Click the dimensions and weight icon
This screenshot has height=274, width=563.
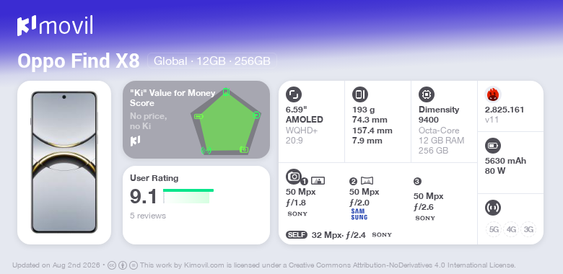[360, 94]
